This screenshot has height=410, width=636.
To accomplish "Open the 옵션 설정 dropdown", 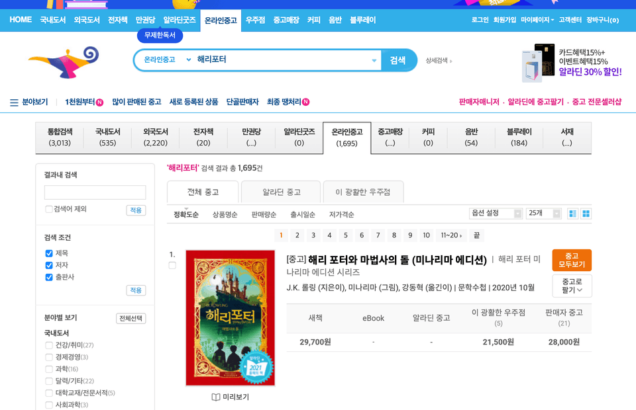I will click(496, 214).
